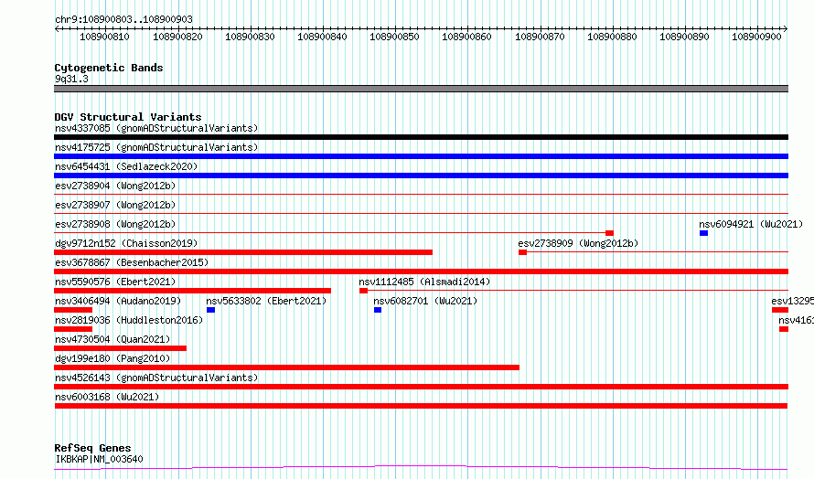
Task: Click the 9q31.3 band label
Action: pyautogui.click(x=71, y=79)
